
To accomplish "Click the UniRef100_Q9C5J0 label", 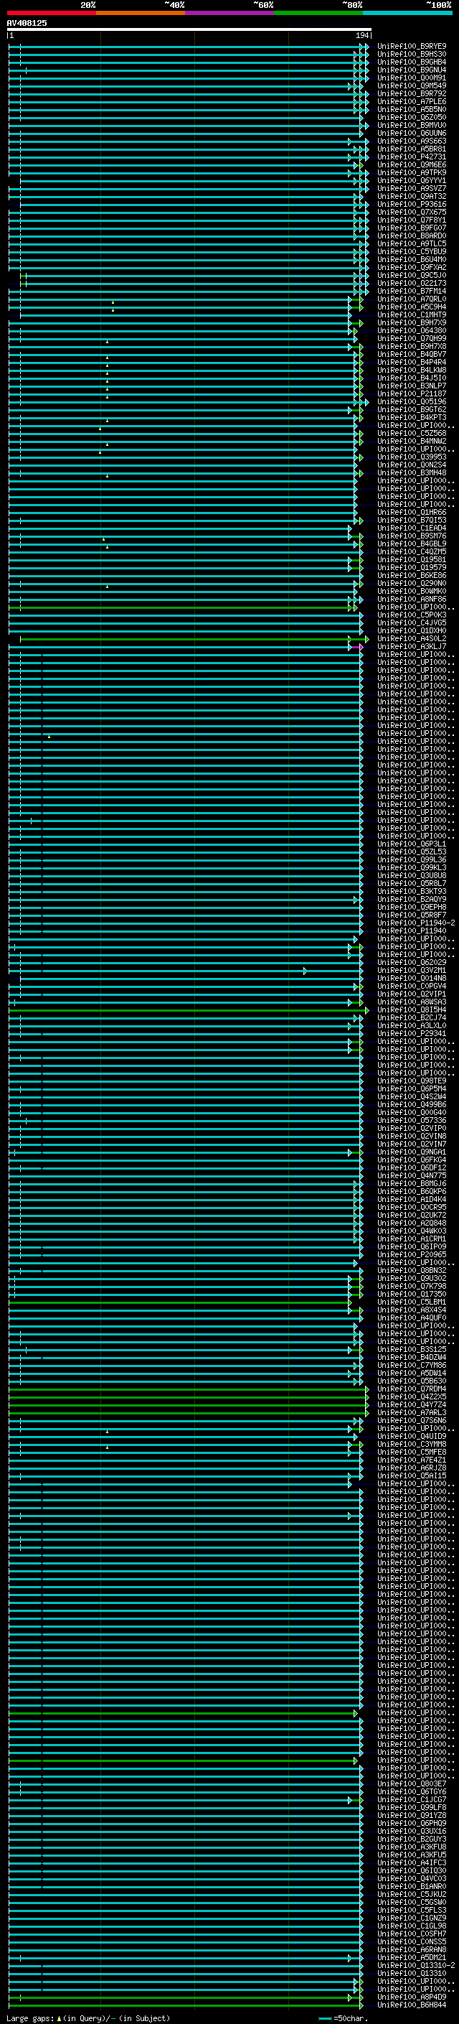I will tap(412, 276).
